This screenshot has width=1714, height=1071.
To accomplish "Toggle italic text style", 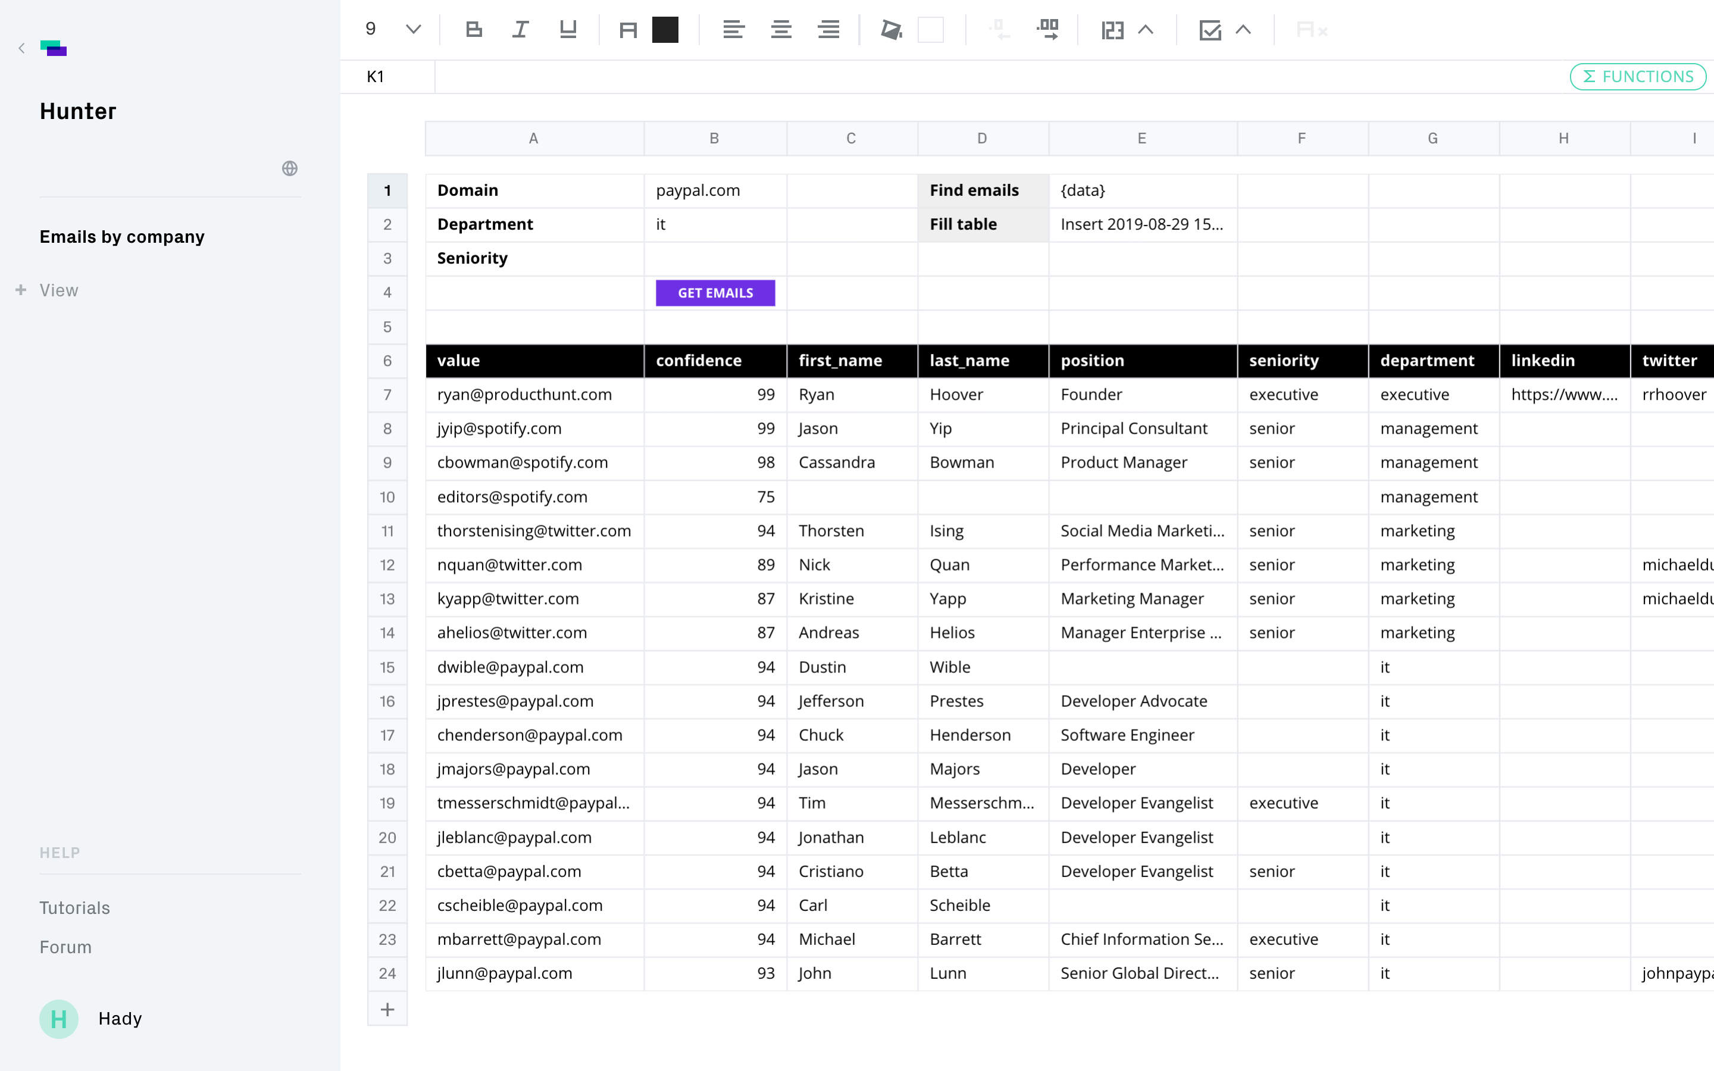I will coord(521,30).
